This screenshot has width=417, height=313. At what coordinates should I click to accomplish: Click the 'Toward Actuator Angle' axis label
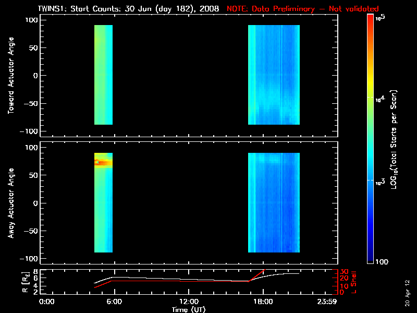tap(10, 76)
